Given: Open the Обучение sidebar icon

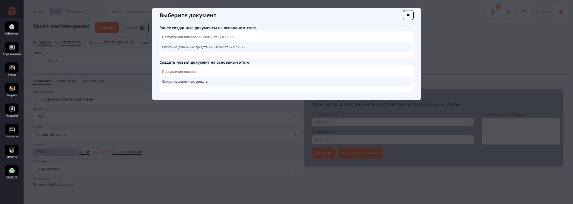Looking at the screenshot, I should point(12,27).
